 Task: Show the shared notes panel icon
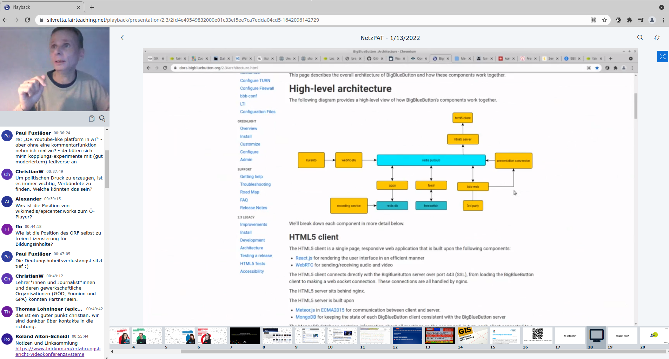point(92,119)
